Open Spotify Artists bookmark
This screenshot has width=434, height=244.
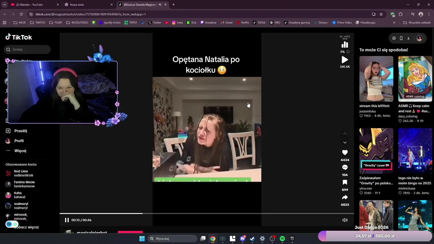click(x=110, y=23)
